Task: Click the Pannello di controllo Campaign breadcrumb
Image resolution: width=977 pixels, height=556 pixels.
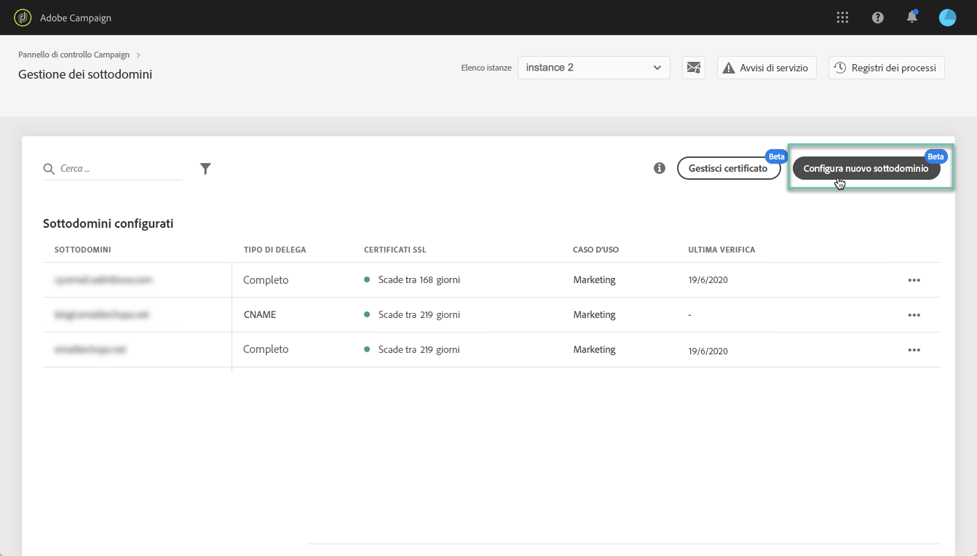Action: coord(74,55)
